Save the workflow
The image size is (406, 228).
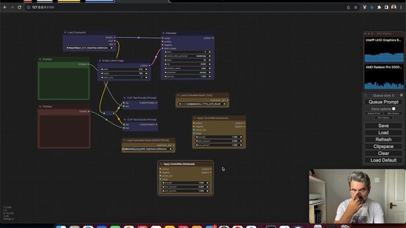click(x=383, y=125)
